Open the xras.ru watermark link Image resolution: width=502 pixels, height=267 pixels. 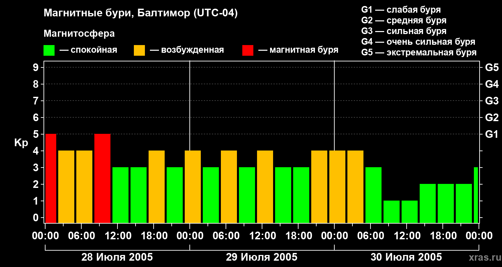[484, 258]
